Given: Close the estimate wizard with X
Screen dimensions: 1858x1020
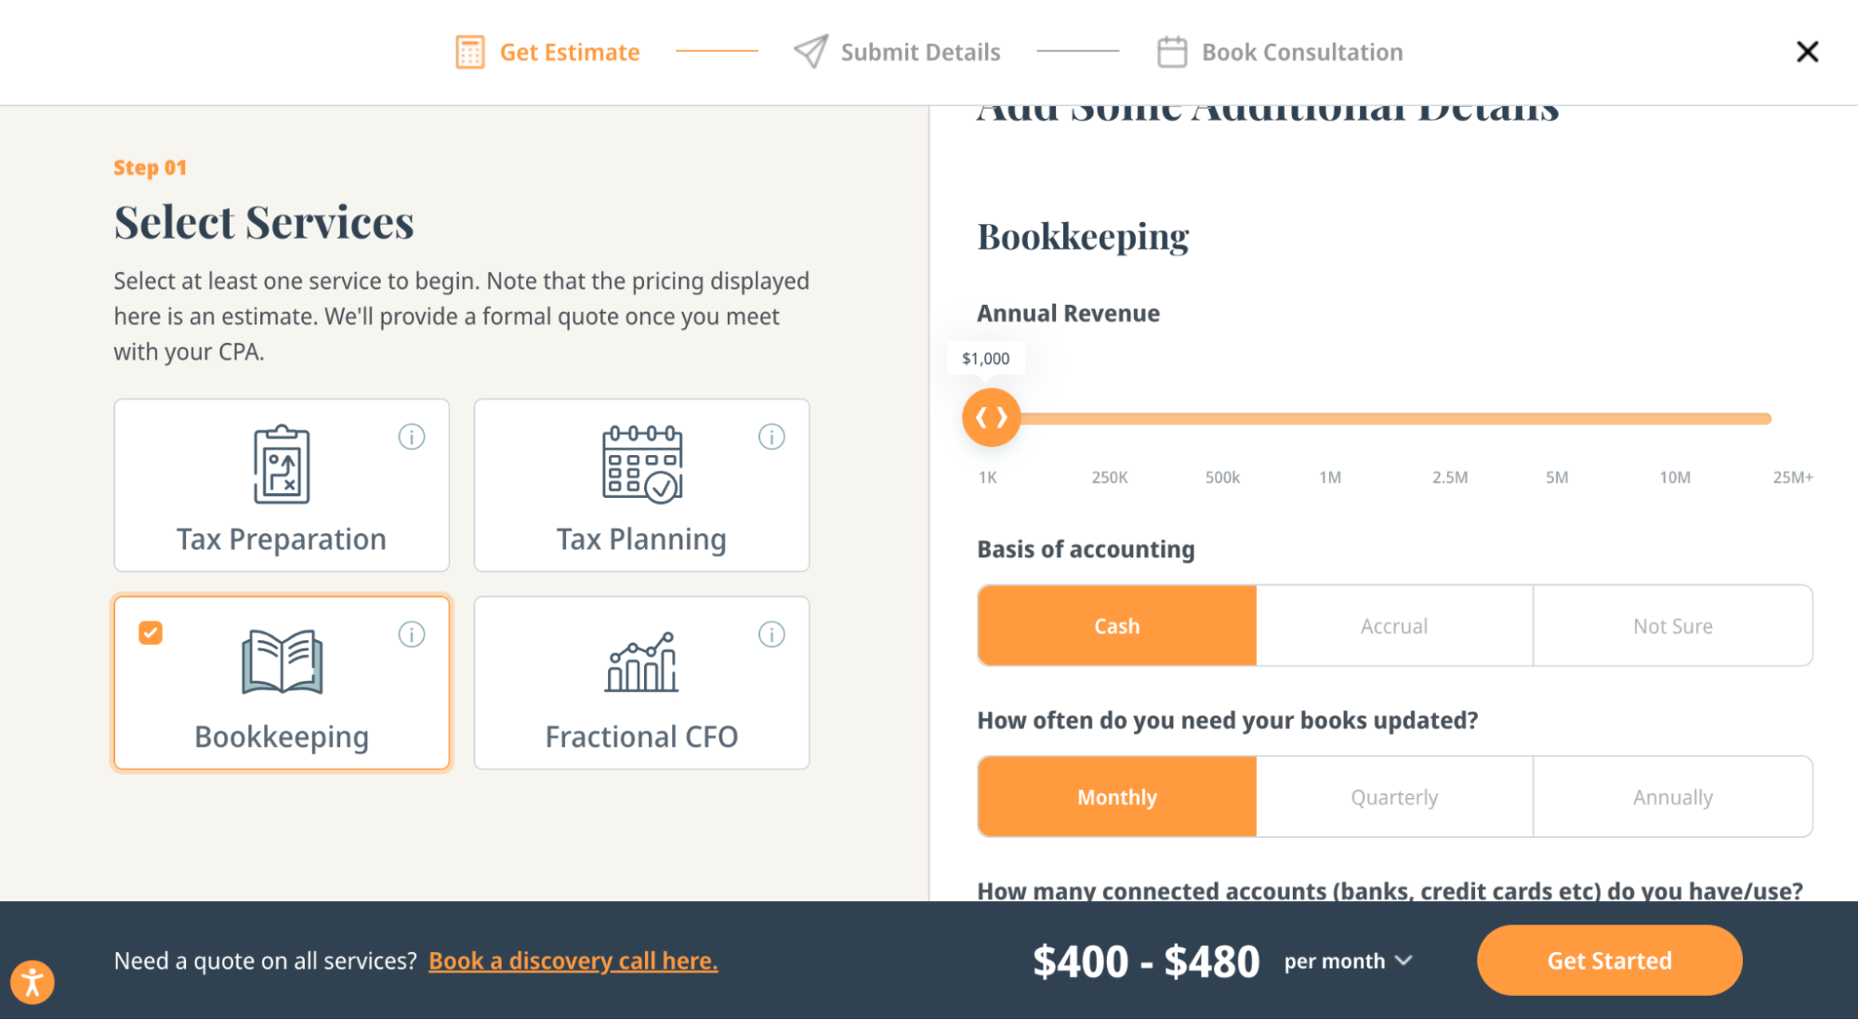Looking at the screenshot, I should coord(1807,52).
